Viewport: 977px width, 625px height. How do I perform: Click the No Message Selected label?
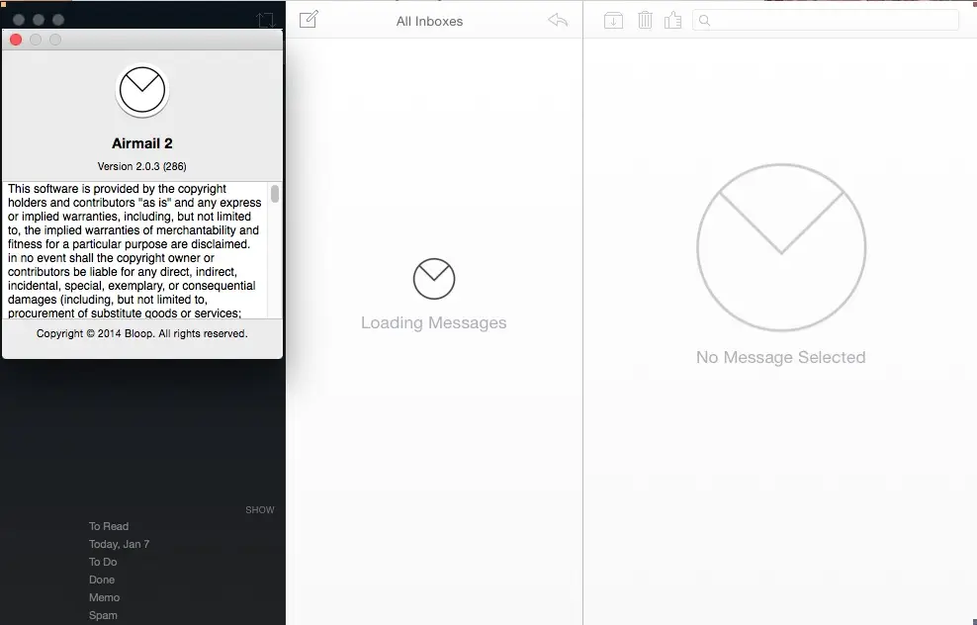pos(781,357)
